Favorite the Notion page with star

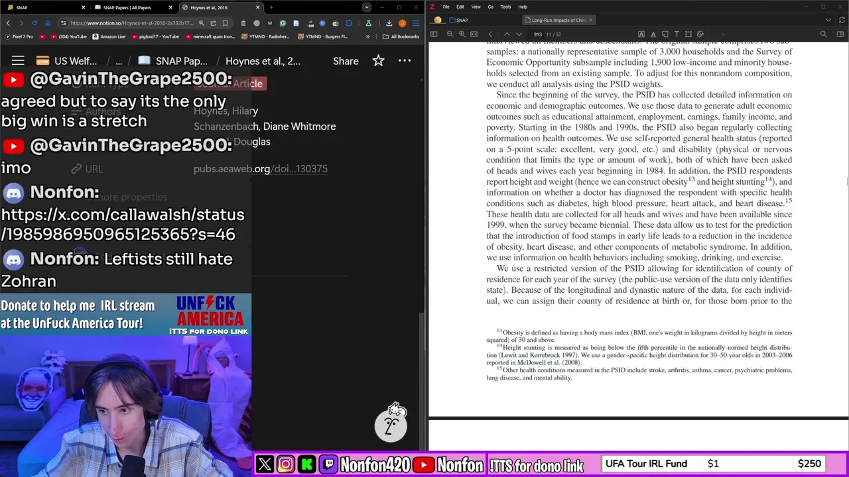tap(378, 61)
